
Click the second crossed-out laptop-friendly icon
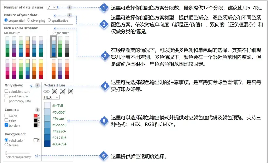(62, 92)
